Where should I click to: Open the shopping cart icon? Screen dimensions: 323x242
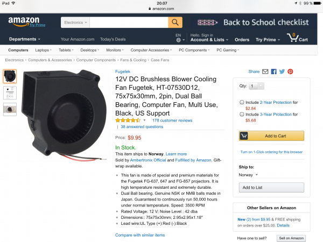tap(297, 38)
